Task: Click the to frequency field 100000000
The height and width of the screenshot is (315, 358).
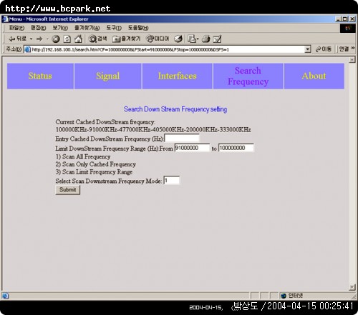Action: (236, 148)
